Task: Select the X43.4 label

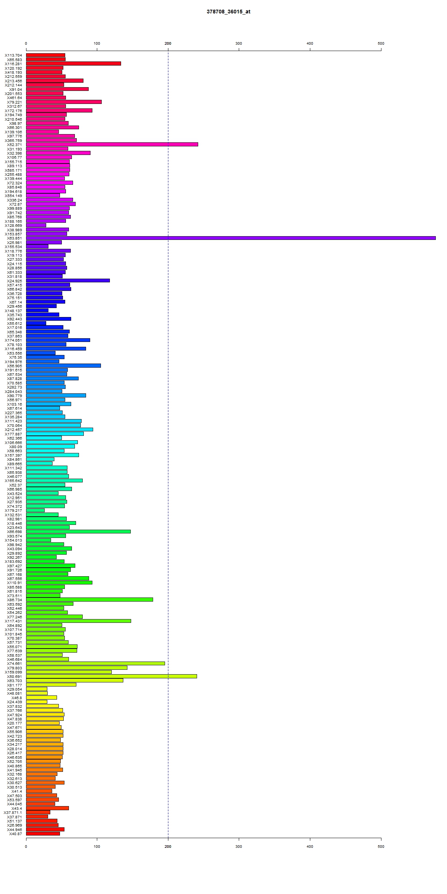Action: click(17, 809)
